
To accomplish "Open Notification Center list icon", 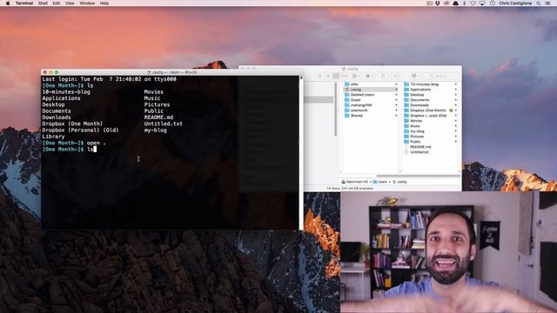I will pyautogui.click(x=547, y=3).
